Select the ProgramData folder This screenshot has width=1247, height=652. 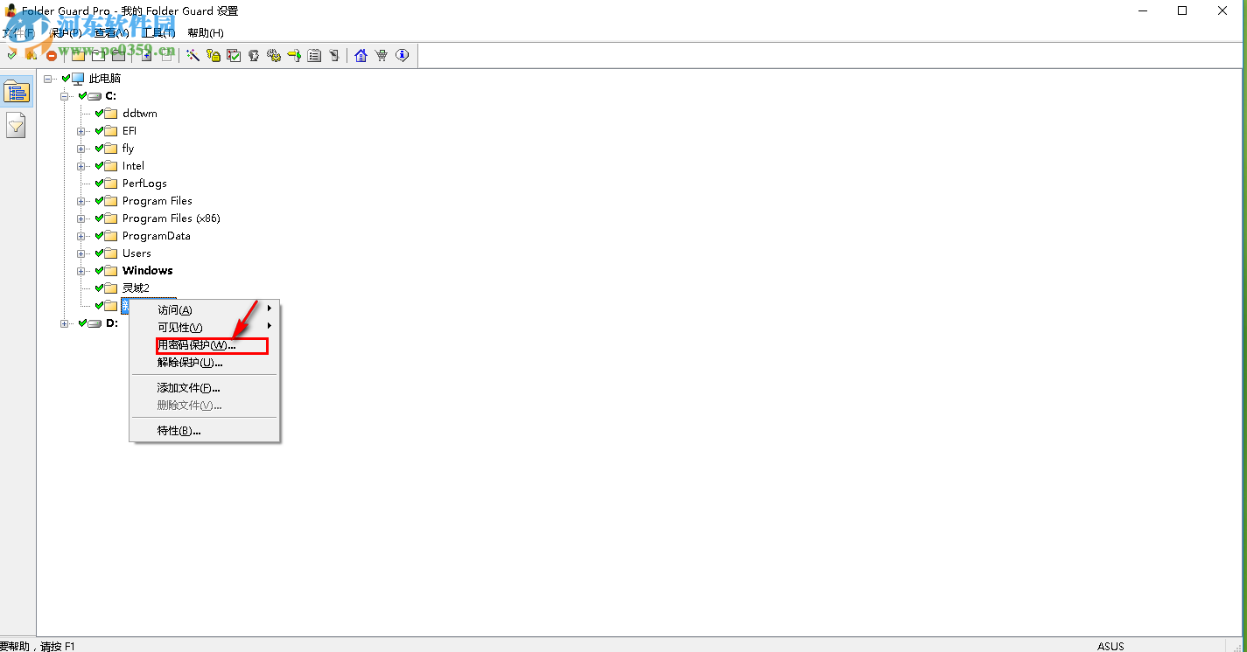pyautogui.click(x=157, y=236)
